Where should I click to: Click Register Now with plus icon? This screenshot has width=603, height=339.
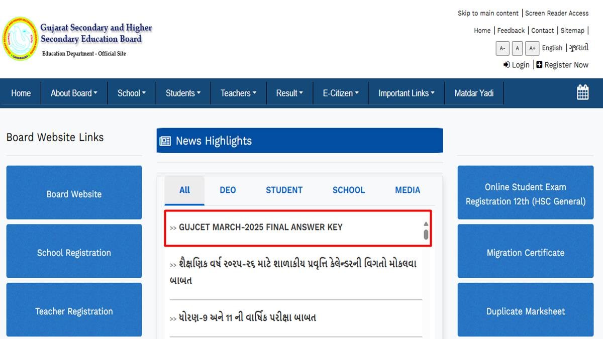click(x=562, y=65)
